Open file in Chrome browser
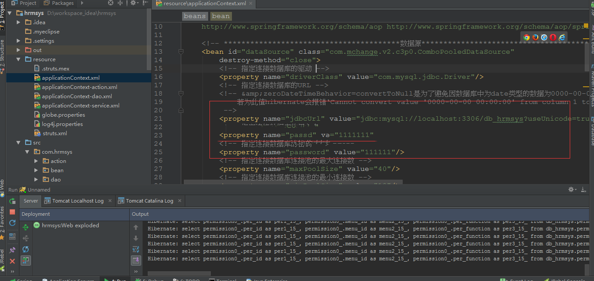 click(526, 37)
